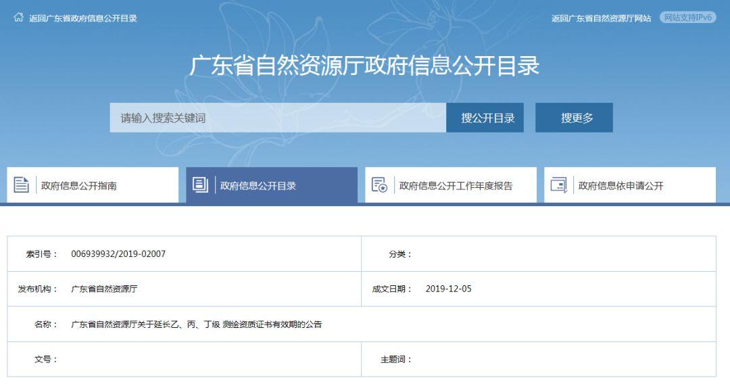The height and width of the screenshot is (384, 730).
Task: Click the 分类： label
Action: (400, 254)
